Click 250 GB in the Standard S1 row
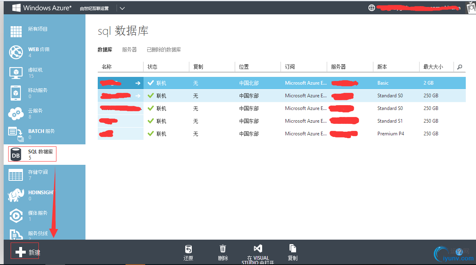The width and height of the screenshot is (476, 265). 431,121
